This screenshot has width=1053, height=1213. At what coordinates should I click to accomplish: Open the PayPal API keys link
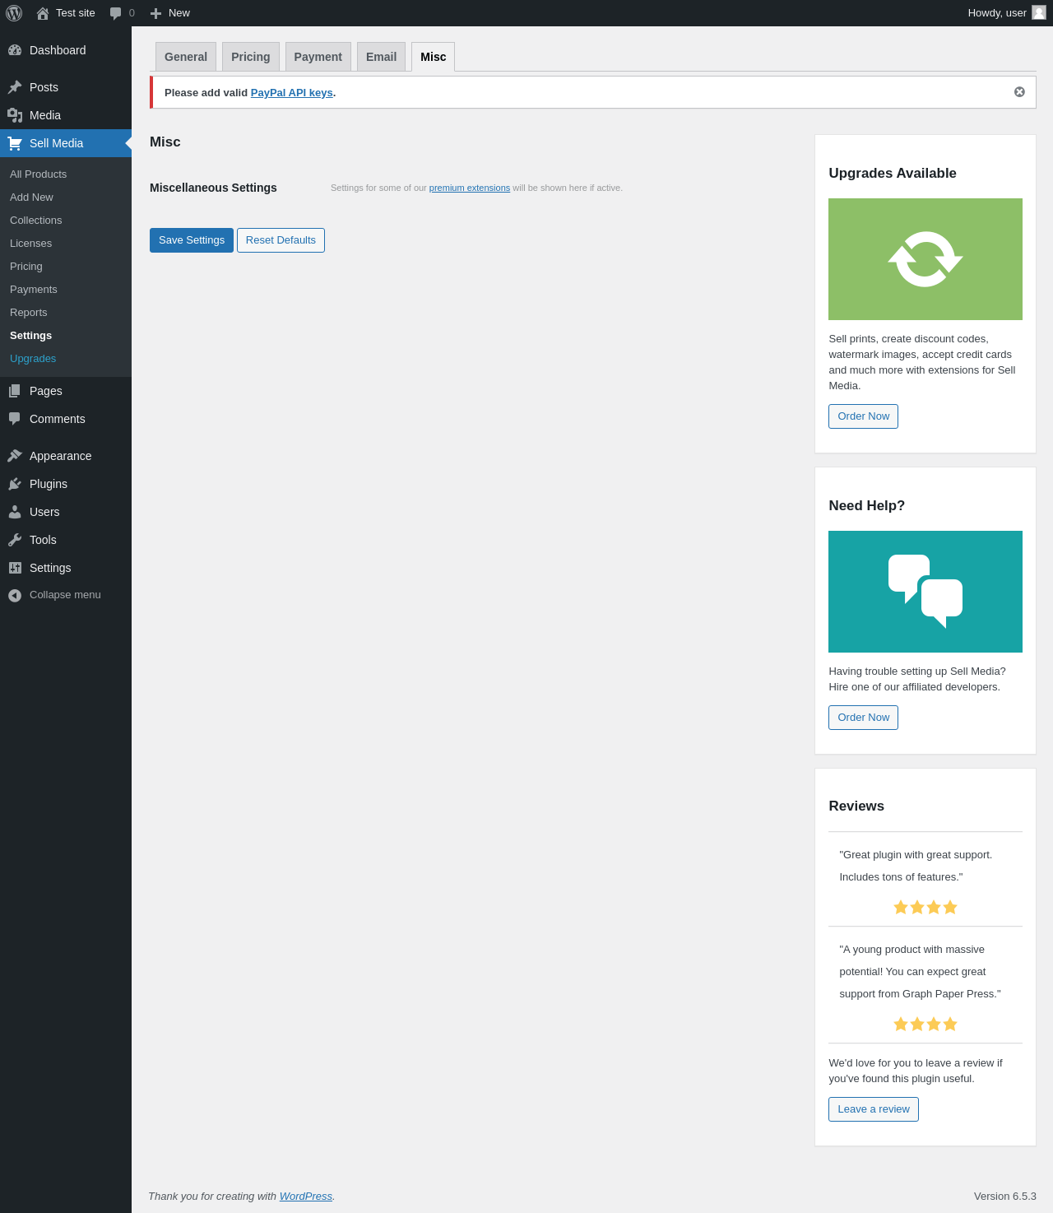(x=292, y=93)
